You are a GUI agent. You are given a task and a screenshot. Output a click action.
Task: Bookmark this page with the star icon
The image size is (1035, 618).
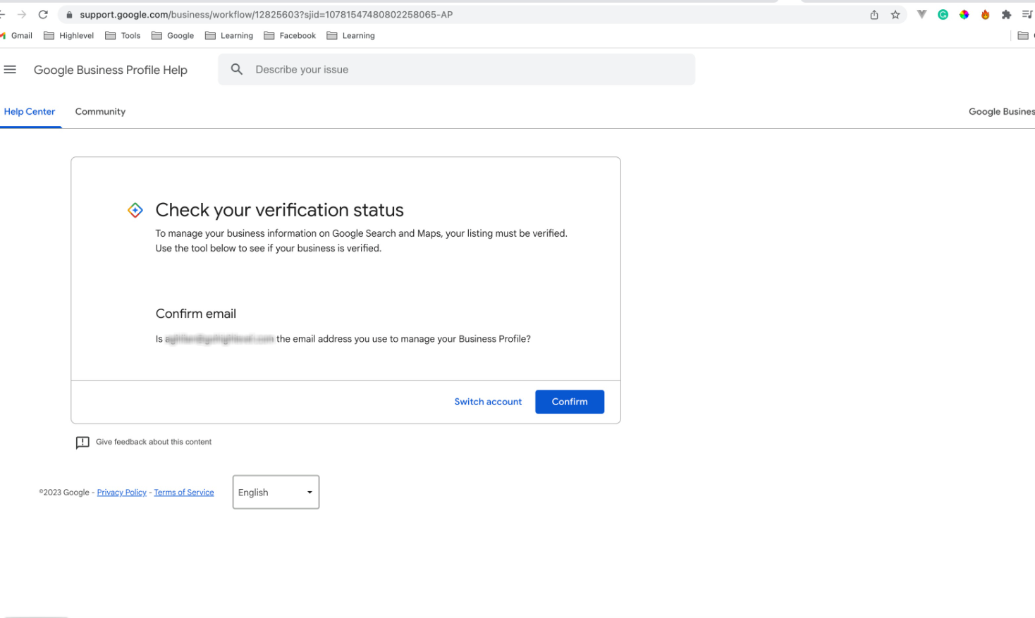coord(895,14)
